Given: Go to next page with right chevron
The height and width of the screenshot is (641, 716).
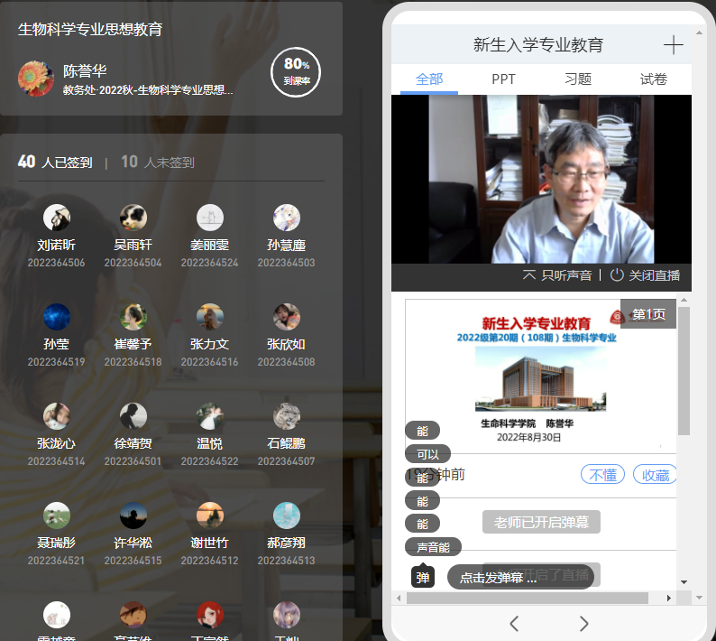Looking at the screenshot, I should (x=583, y=623).
